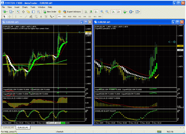Viewport: 186px width, 134px height.
Task: Open the View menu
Action: 10,7
